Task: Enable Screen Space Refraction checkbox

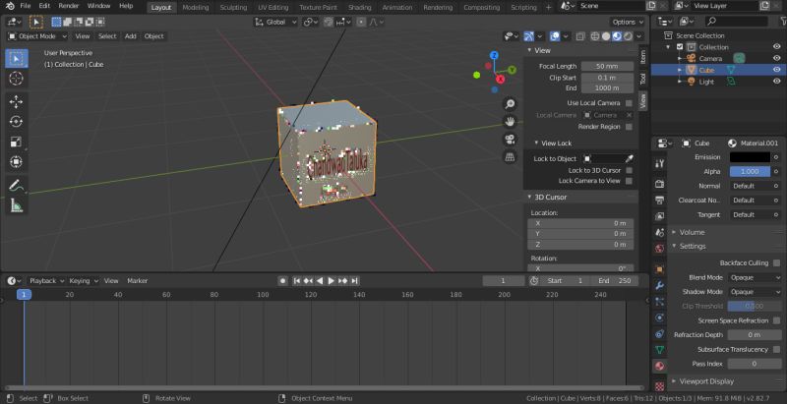Action: click(x=777, y=320)
